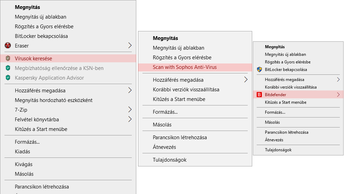Screen dimensions: 345x194
Task: Click green shield icon beside Kaspersky Application Advisor
Action: coord(8,78)
